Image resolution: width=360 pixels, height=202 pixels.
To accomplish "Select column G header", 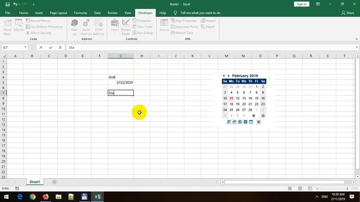I will 120,56.
